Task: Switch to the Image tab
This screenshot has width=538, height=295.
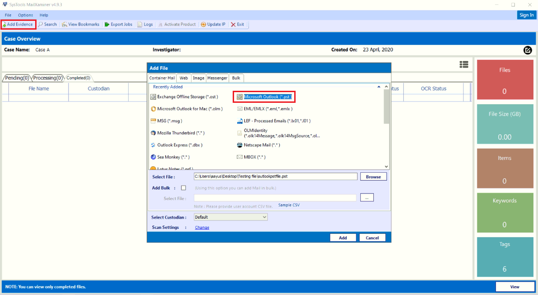Action: 198,78
